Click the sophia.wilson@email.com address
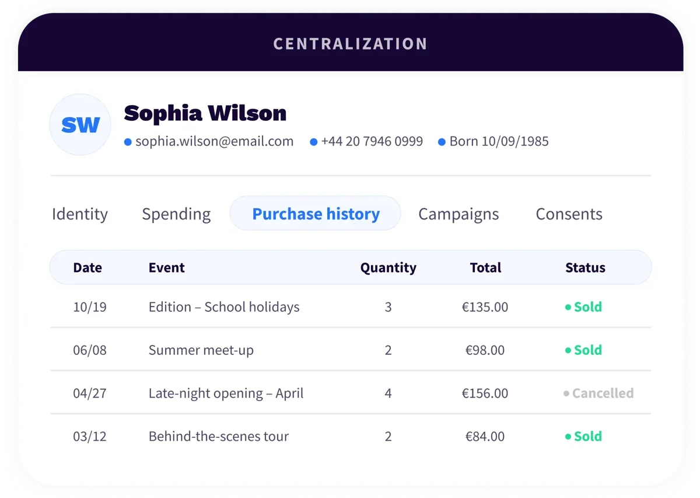This screenshot has height=498, width=700. (214, 141)
